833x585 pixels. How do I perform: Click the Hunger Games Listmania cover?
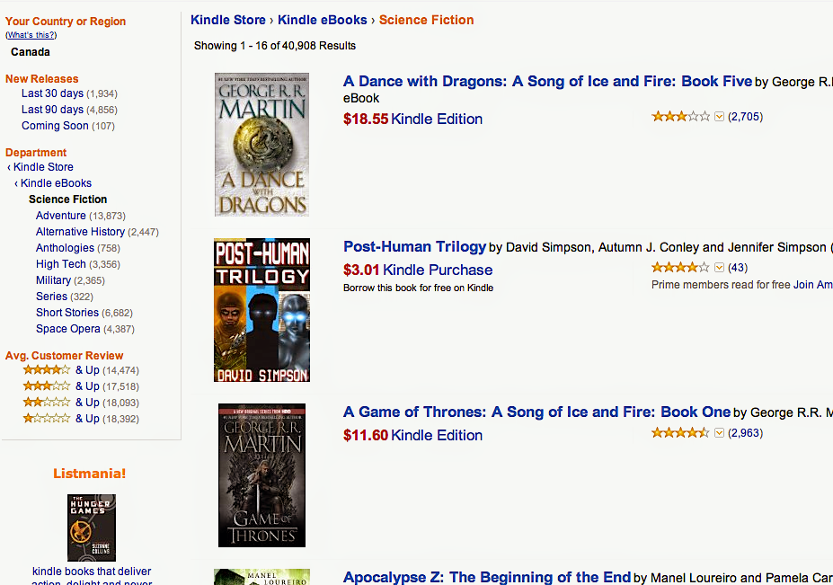pos(92,527)
